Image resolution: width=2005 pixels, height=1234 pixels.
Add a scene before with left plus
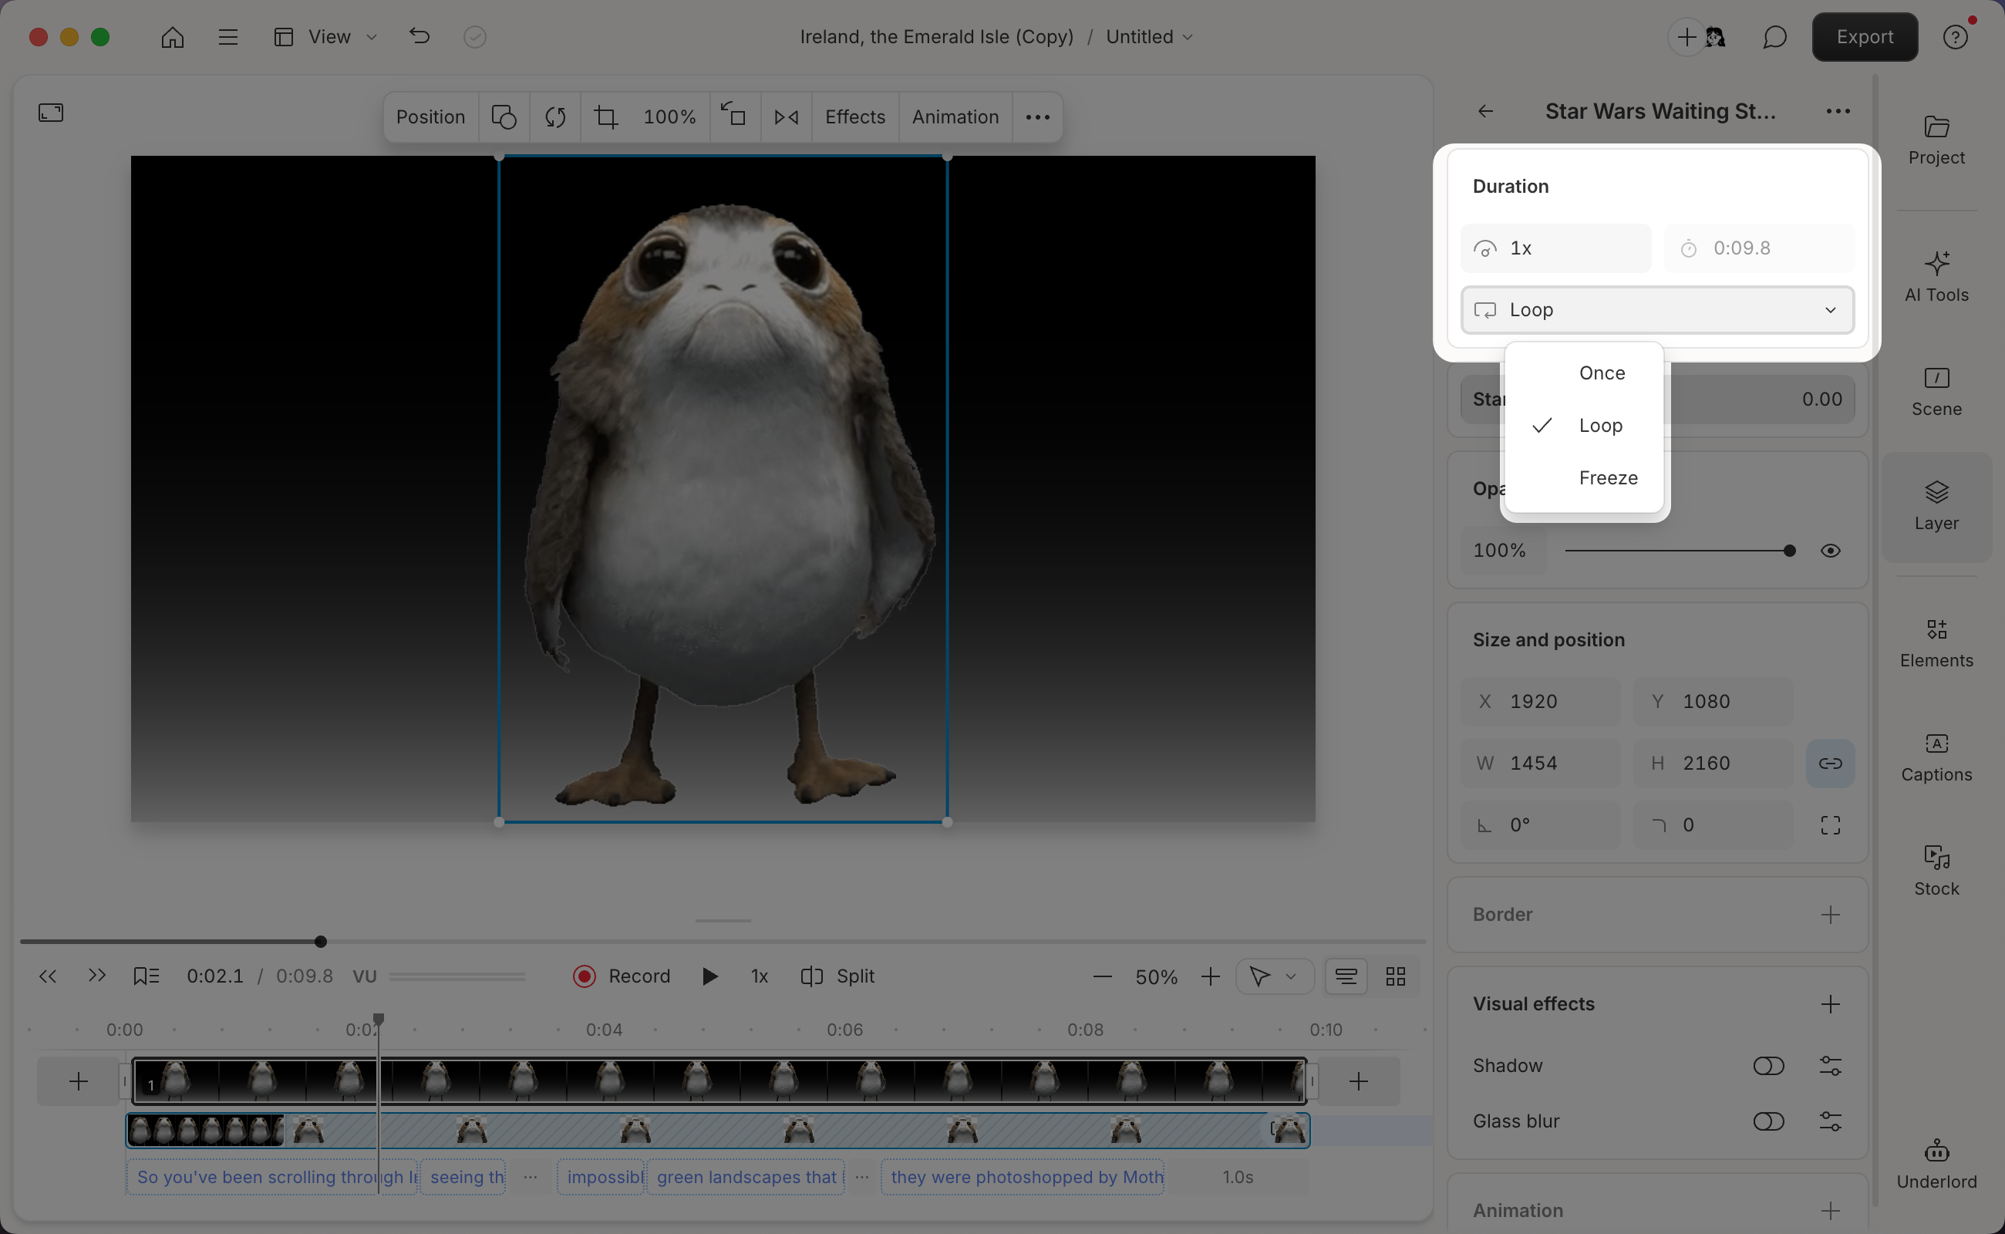pos(79,1081)
